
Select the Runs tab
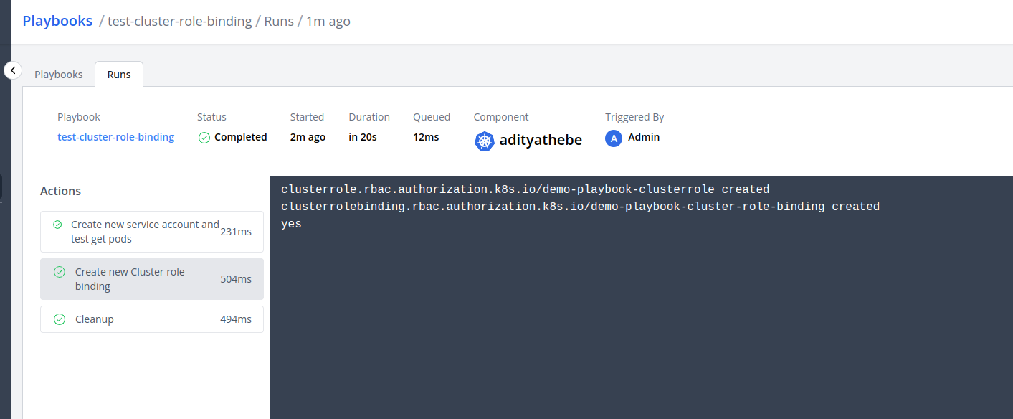(119, 75)
